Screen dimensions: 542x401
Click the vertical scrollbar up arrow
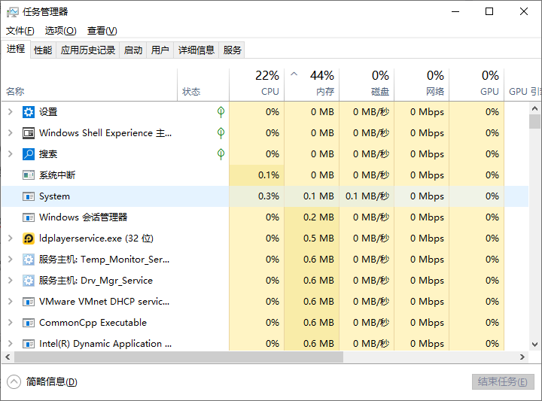tap(534, 108)
